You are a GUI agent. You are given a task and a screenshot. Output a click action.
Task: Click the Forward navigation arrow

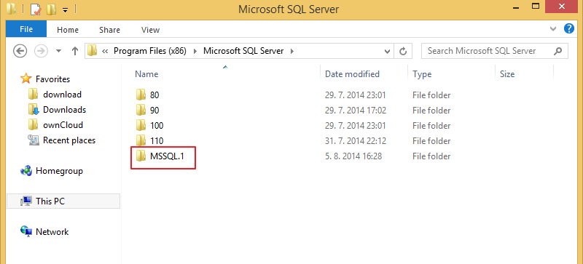coord(41,51)
